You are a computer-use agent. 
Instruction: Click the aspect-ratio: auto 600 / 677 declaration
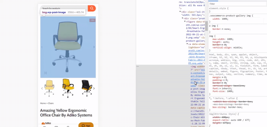pyautogui.click(x=231, y=120)
